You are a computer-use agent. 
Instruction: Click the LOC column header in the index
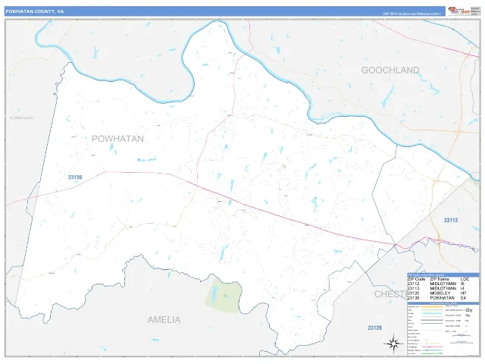(465, 279)
